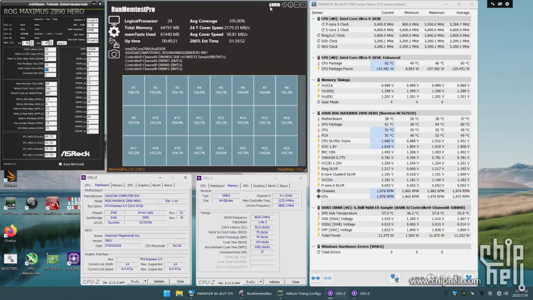Image resolution: width=533 pixels, height=300 pixels.
Task: Click Close in Mainboard CPU-Z window
Action: pos(180,281)
